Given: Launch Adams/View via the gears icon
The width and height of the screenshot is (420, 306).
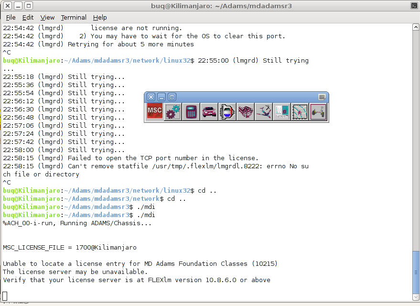Looking at the screenshot, I should 173,112.
